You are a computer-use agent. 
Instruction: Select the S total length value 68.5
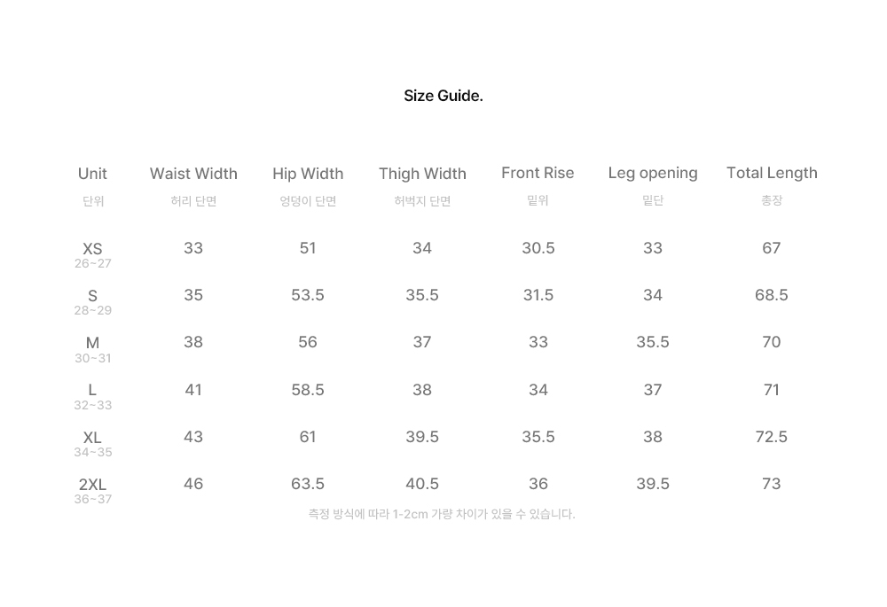[x=772, y=295]
